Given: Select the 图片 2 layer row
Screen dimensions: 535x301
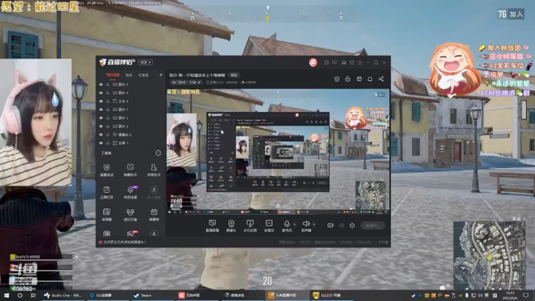Looking at the screenshot, I should pos(131,126).
